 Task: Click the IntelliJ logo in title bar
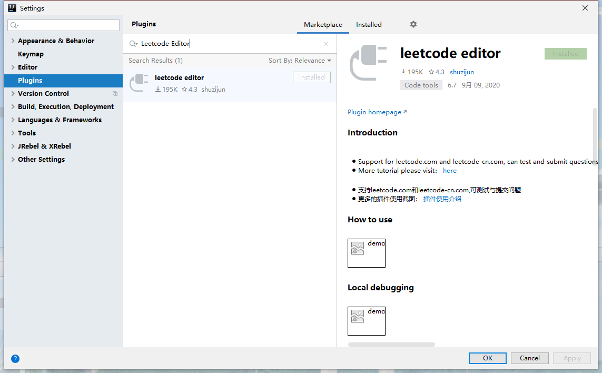coord(12,8)
